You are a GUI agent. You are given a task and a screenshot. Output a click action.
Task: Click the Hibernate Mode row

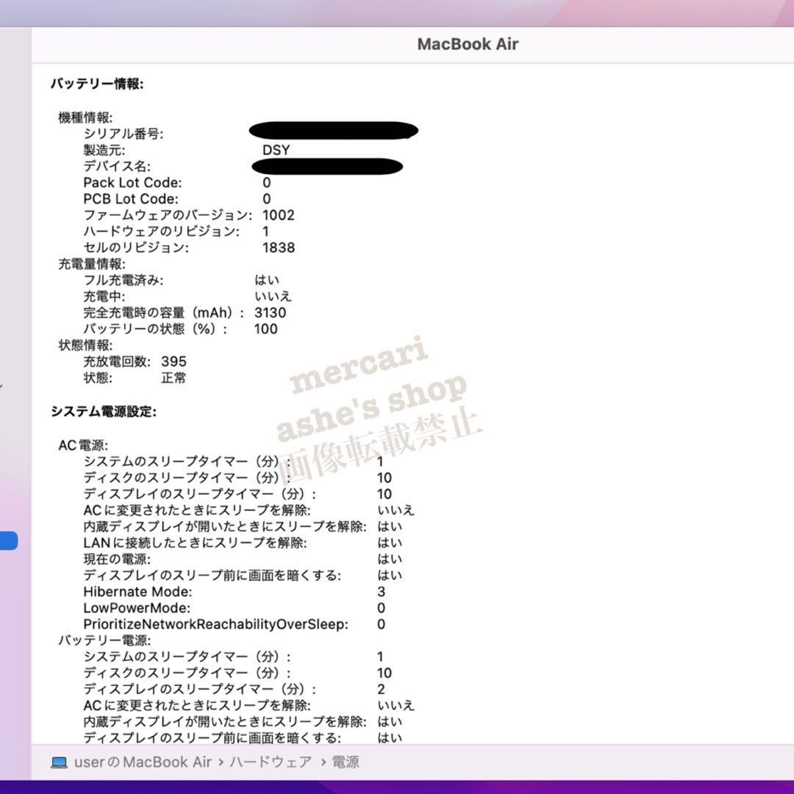click(x=139, y=591)
